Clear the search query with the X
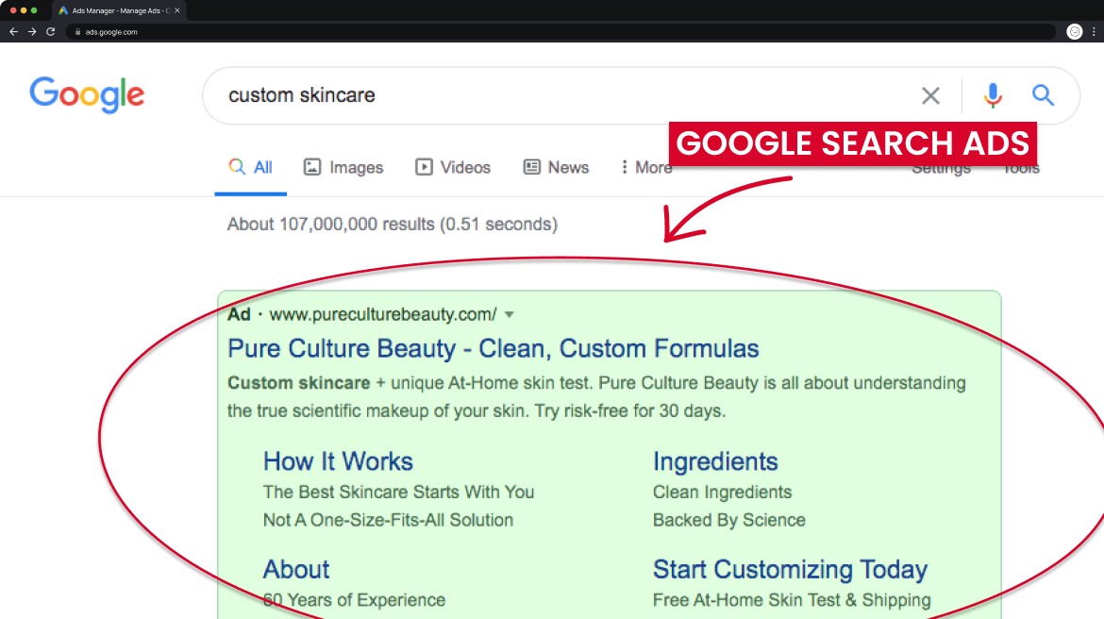The height and width of the screenshot is (619, 1104). [930, 95]
